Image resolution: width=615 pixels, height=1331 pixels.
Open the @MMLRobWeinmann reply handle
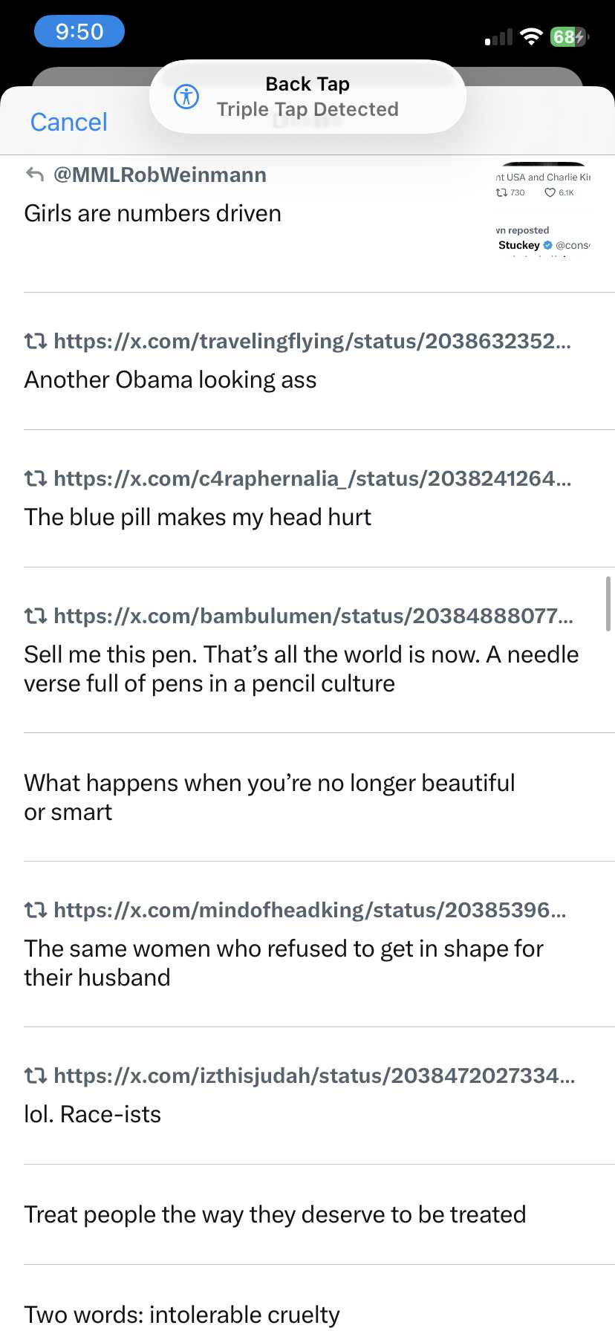click(x=160, y=175)
